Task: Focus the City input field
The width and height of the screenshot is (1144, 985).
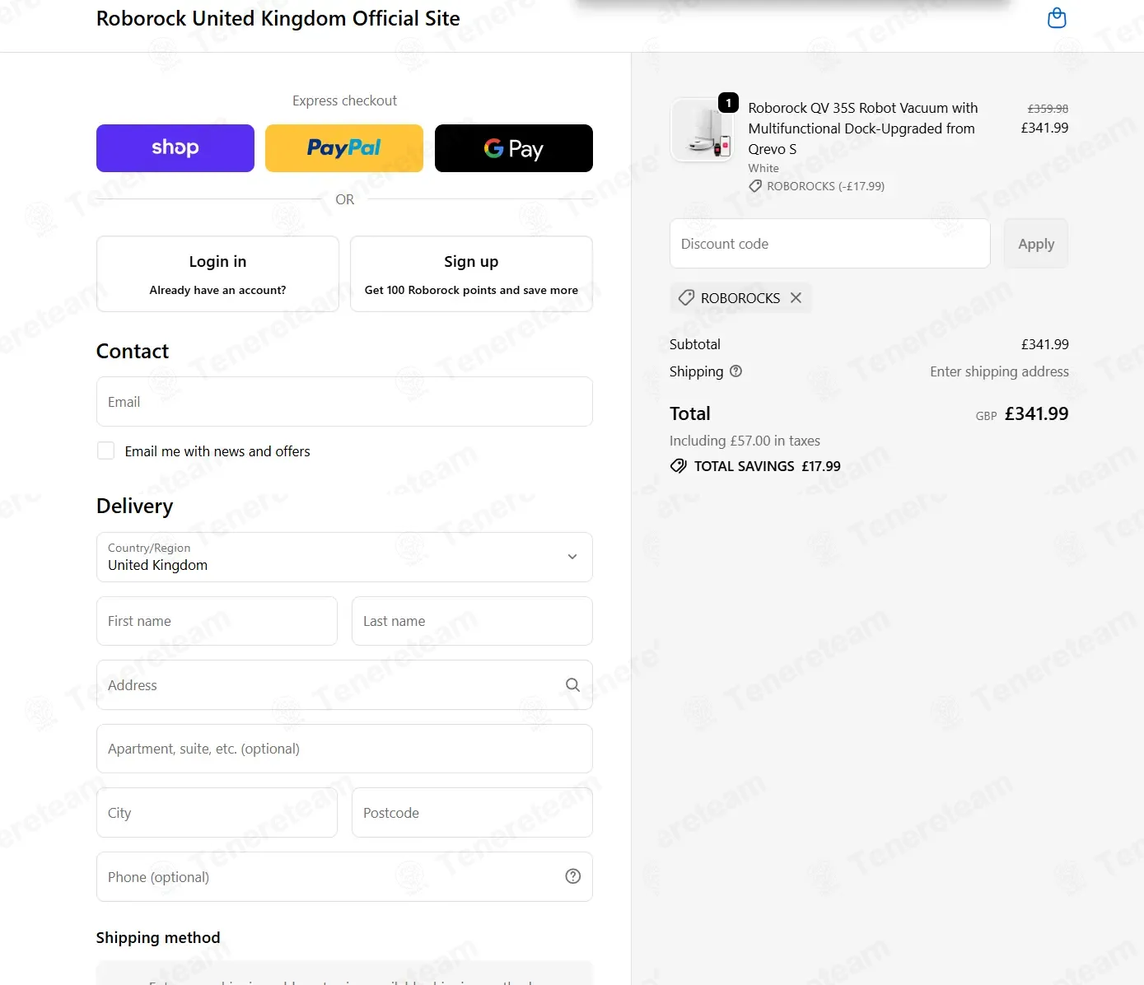Action: (217, 813)
